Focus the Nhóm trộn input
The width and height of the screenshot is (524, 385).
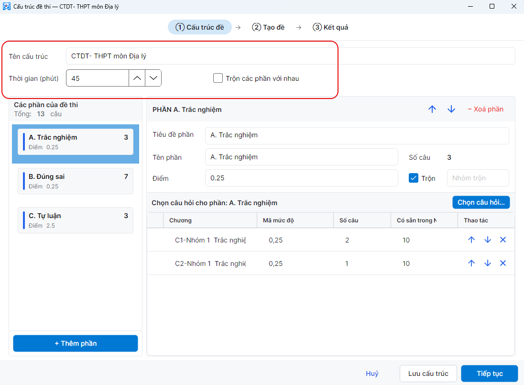click(478, 178)
